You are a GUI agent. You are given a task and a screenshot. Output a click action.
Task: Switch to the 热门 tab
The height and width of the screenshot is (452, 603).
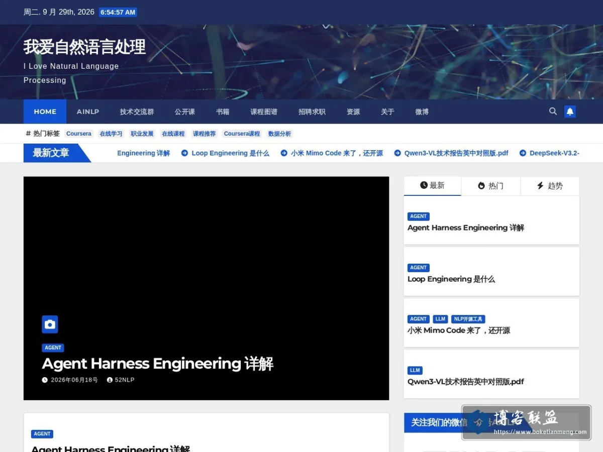pyautogui.click(x=491, y=186)
